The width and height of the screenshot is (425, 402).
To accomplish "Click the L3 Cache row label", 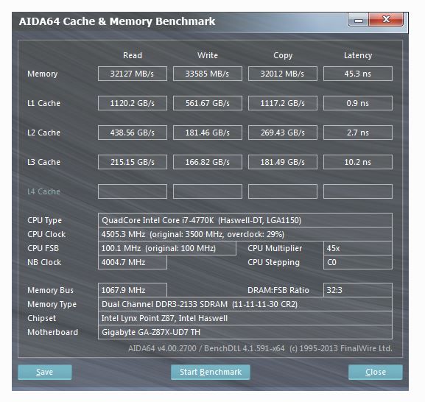I will [x=43, y=162].
